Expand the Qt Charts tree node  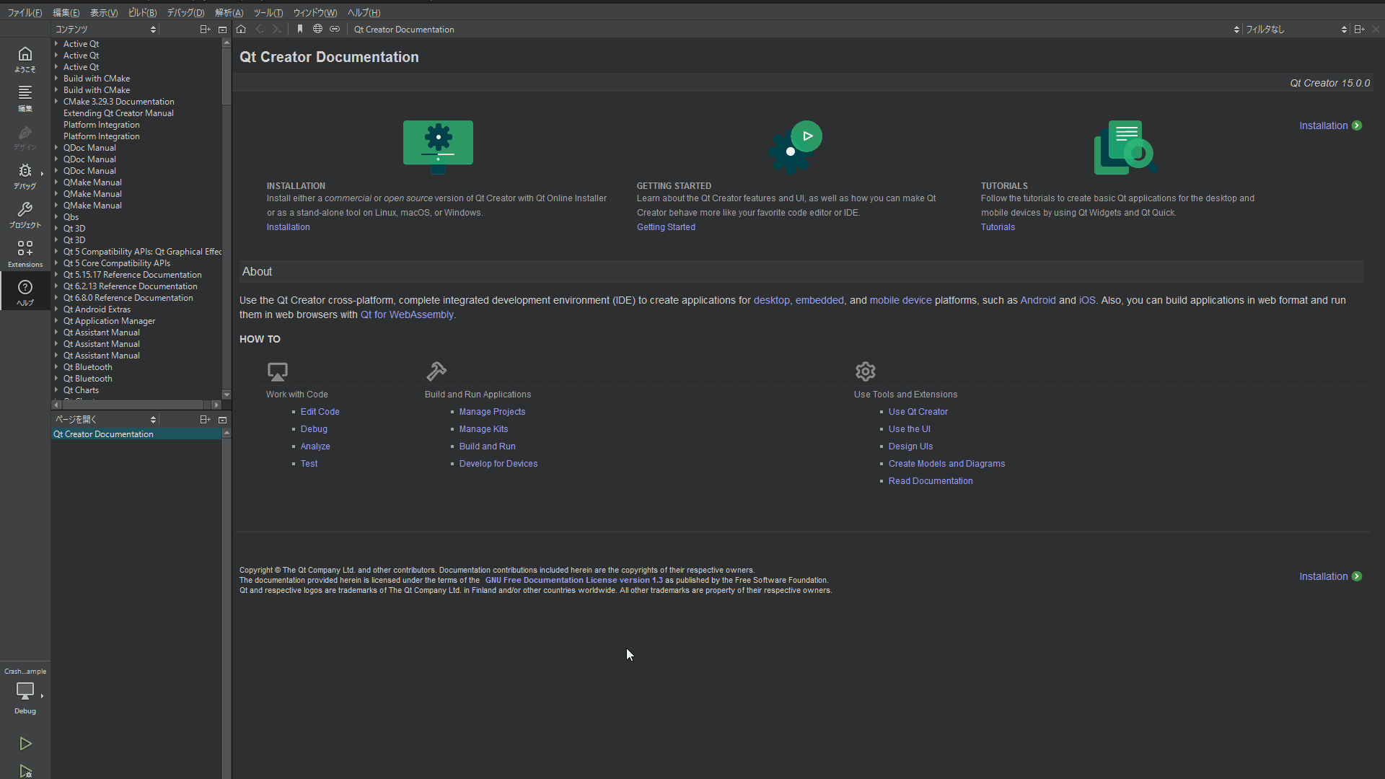click(56, 390)
